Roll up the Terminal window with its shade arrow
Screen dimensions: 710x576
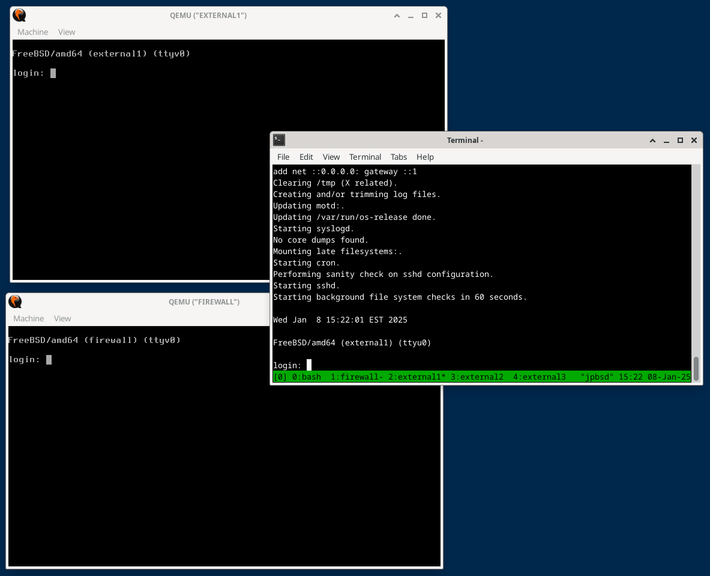coord(652,141)
